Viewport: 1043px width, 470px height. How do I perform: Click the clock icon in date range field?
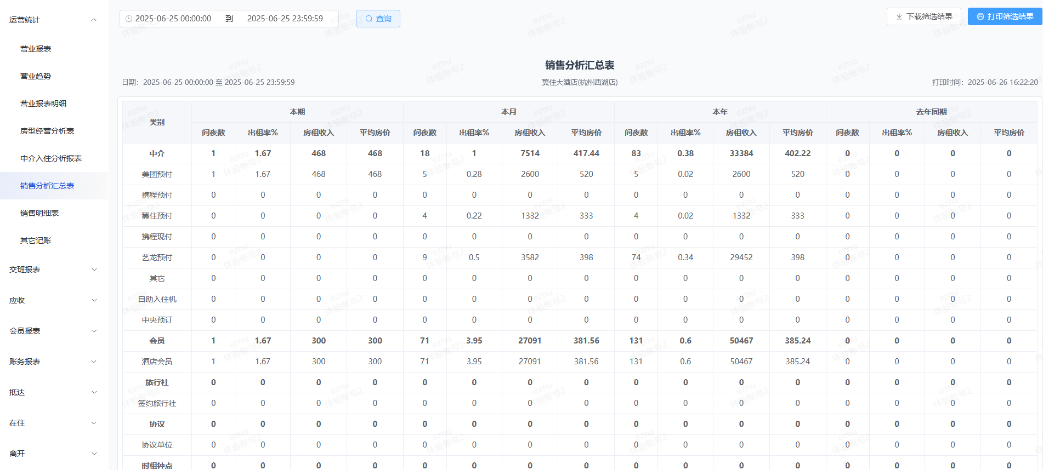129,19
